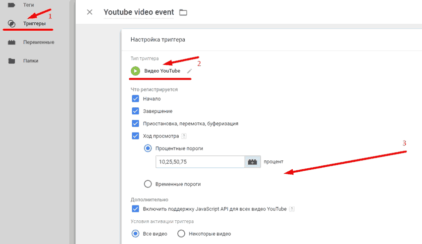The width and height of the screenshot is (422, 244).
Task: Open the Теги section icon
Action: (x=11, y=5)
